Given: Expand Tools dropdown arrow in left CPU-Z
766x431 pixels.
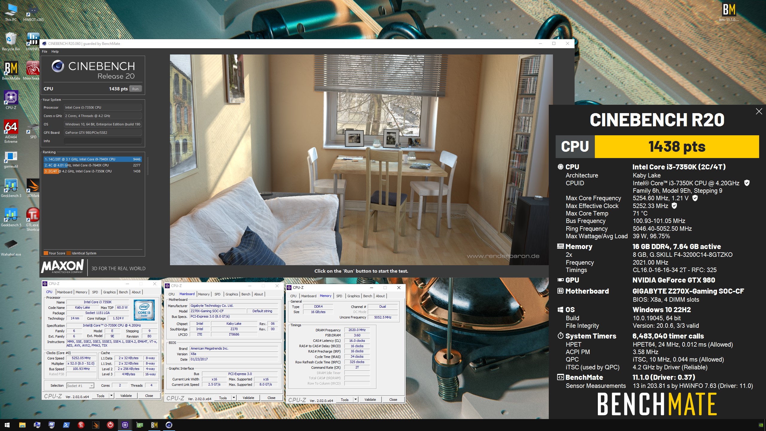Looking at the screenshot, I should click(111, 396).
